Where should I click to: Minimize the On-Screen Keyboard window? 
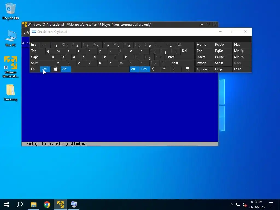coord(220,32)
